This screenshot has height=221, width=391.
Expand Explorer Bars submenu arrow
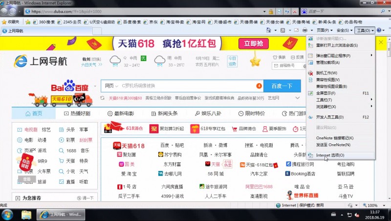pyautogui.click(x=371, y=107)
